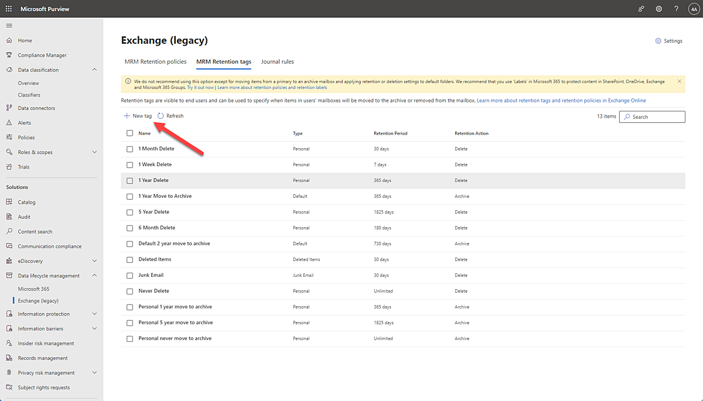This screenshot has height=401, width=703.
Task: Click the Data lifecycle management icon
Action: [9, 276]
